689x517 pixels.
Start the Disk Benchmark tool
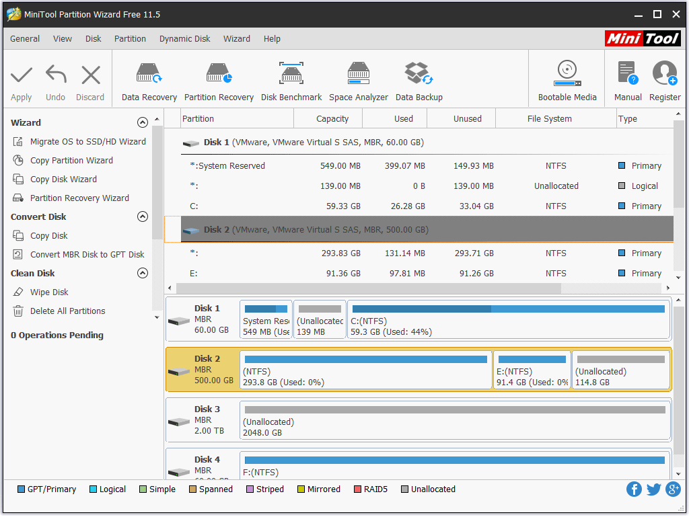click(x=291, y=81)
